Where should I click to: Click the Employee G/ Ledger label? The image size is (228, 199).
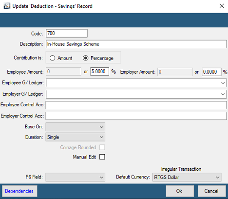tap(23, 83)
